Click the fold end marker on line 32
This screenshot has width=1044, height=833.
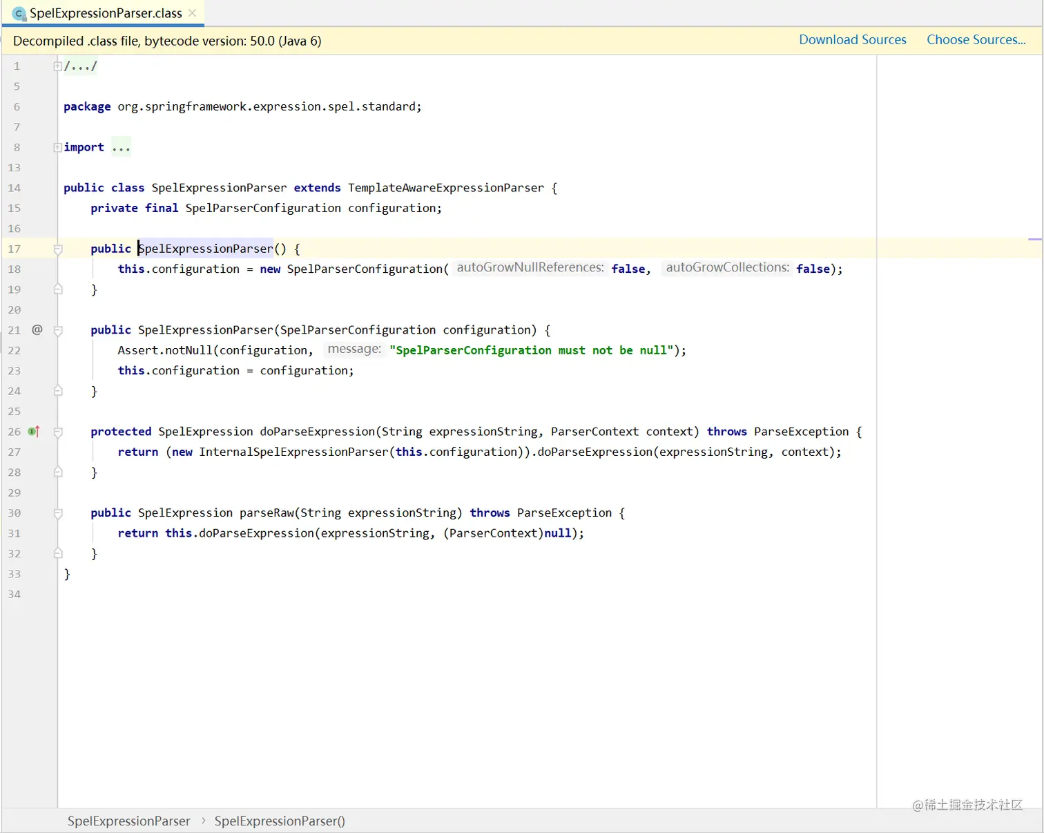[58, 553]
